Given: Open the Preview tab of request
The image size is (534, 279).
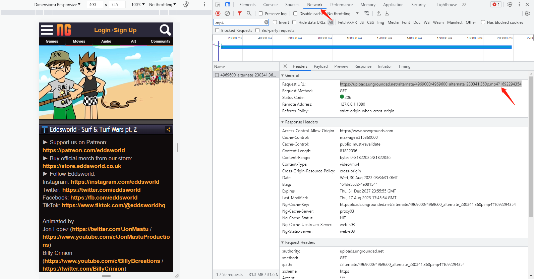Looking at the screenshot, I should pyautogui.click(x=341, y=66).
